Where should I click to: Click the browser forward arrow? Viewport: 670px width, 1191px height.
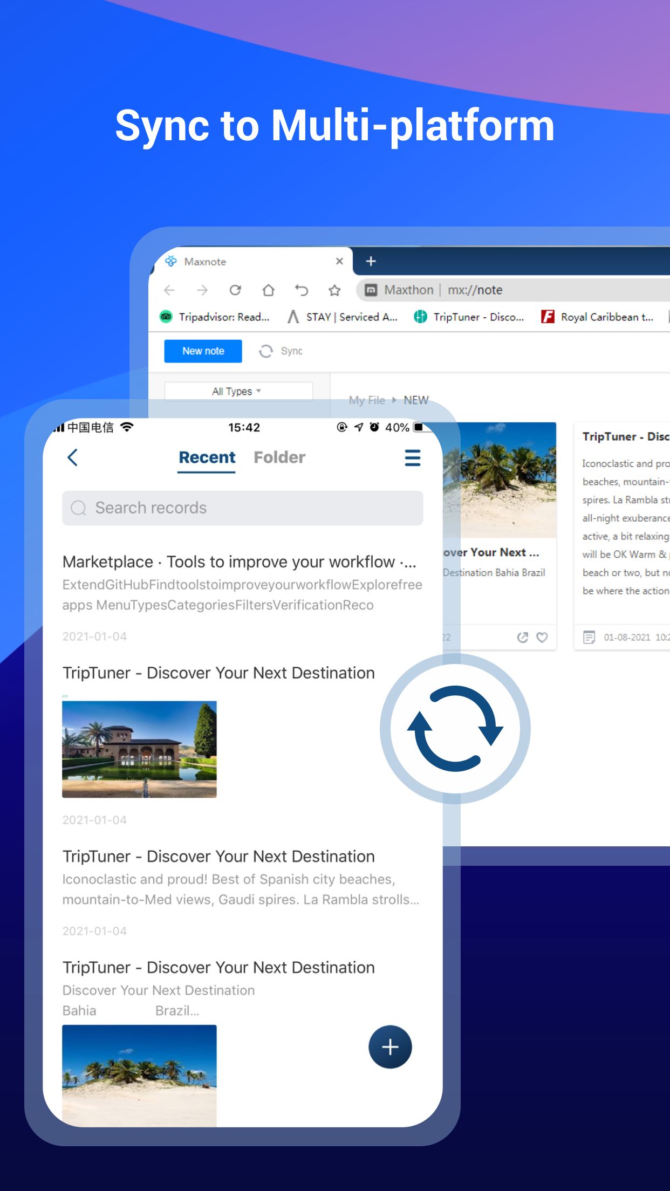(202, 290)
